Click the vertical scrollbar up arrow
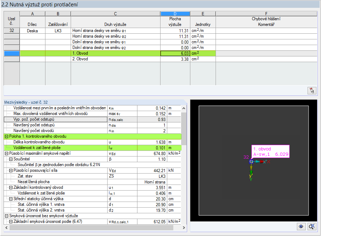The height and width of the screenshot is (236, 364). click(x=184, y=108)
